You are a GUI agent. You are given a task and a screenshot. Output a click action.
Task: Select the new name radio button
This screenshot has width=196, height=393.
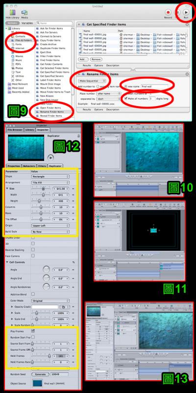click(126, 86)
